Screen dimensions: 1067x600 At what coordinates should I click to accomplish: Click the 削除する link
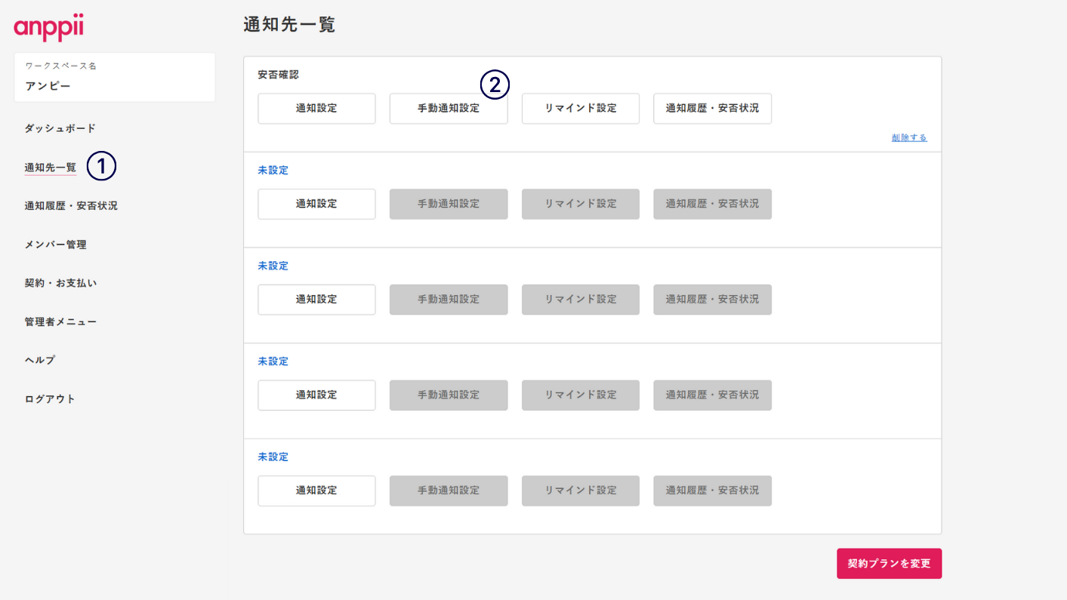tap(908, 138)
